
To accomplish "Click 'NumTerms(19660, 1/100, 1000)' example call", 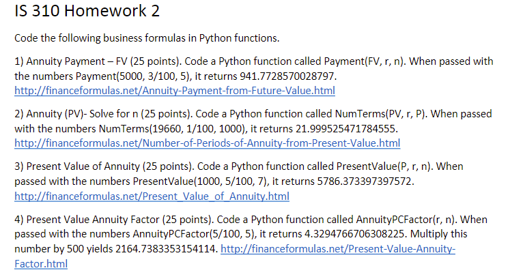I will [172, 129].
